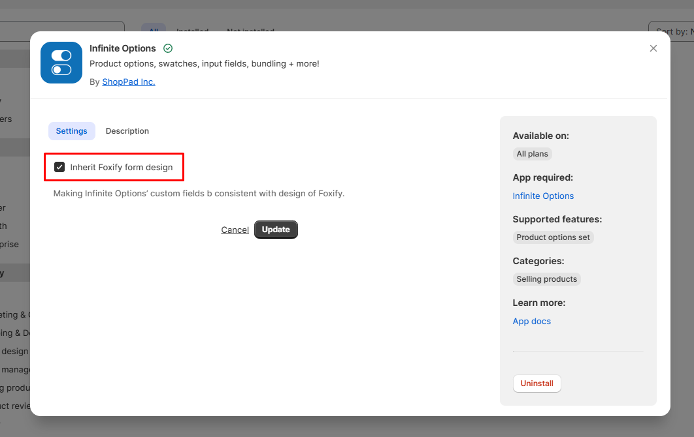
Task: Uninstall the Infinite Options app
Action: (x=537, y=384)
